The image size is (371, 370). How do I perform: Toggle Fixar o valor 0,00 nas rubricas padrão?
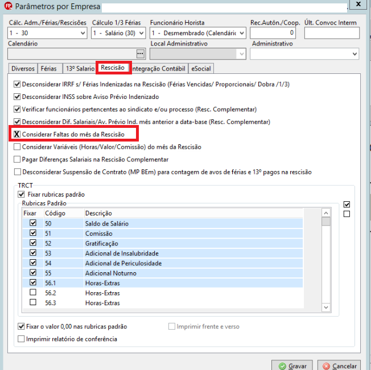(x=21, y=327)
